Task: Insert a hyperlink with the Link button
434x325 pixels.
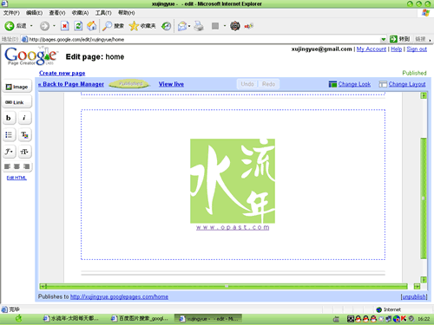Action: (17, 102)
